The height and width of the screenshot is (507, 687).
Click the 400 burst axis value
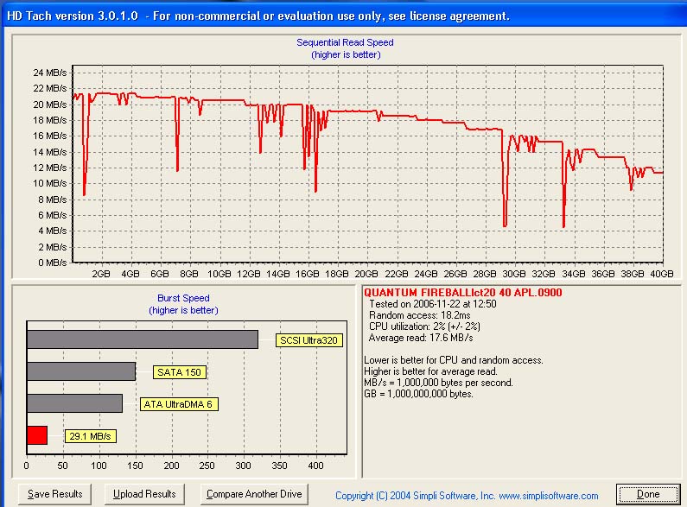pyautogui.click(x=315, y=466)
